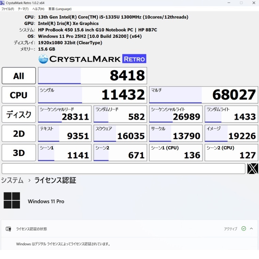Close the CrystalMark Retro window
This screenshot has width=259, height=259.
(254, 3)
